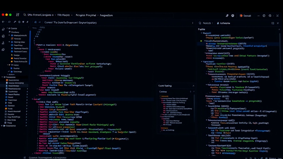Expand the chevron on the file tree's bottom row
The image size is (283, 159).
[x=26, y=126]
